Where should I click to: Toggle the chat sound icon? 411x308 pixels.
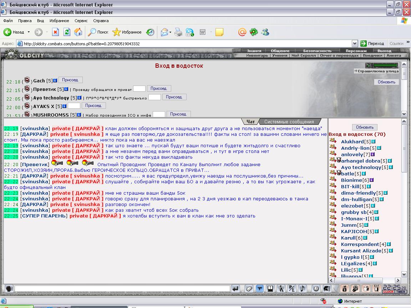pos(302,289)
